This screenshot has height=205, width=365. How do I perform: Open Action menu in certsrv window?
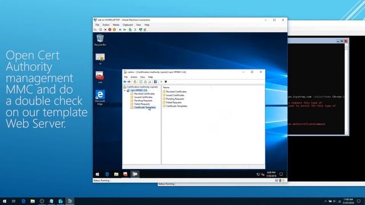[134, 77]
